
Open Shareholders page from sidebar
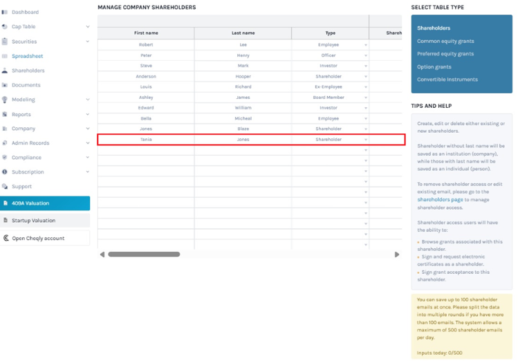tap(28, 71)
